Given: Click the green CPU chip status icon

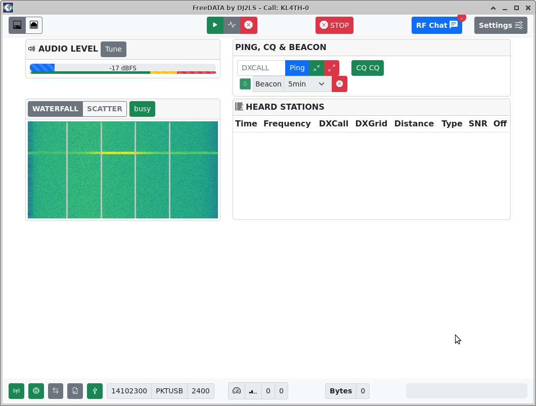Looking at the screenshot, I should (x=36, y=391).
